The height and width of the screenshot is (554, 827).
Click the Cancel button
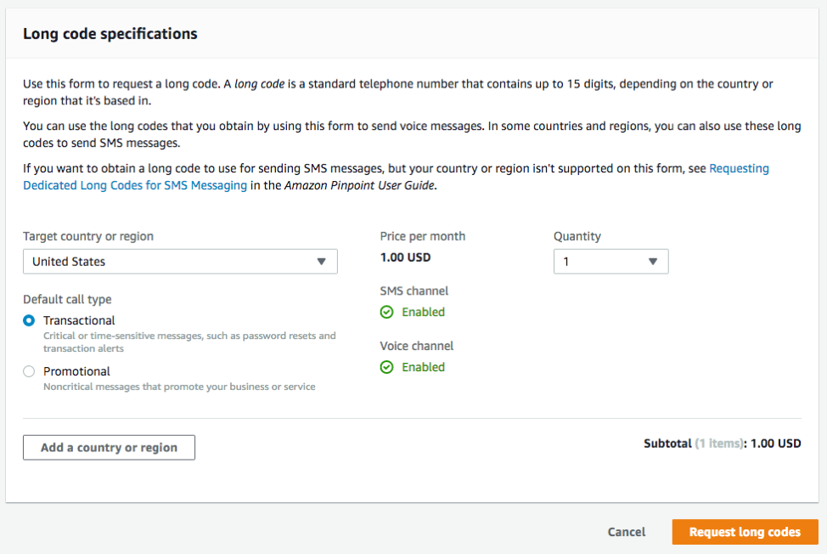pyautogui.click(x=626, y=531)
